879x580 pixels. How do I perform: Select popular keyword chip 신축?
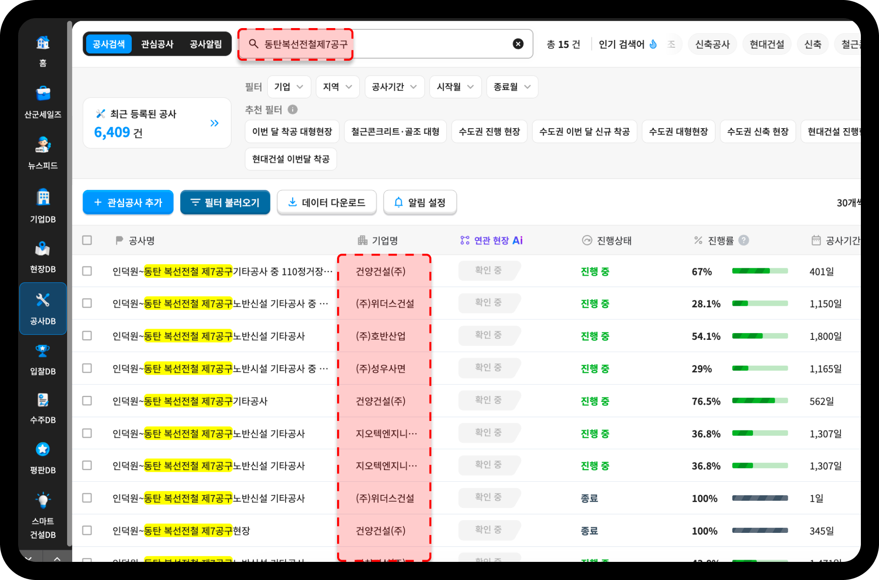coord(813,44)
